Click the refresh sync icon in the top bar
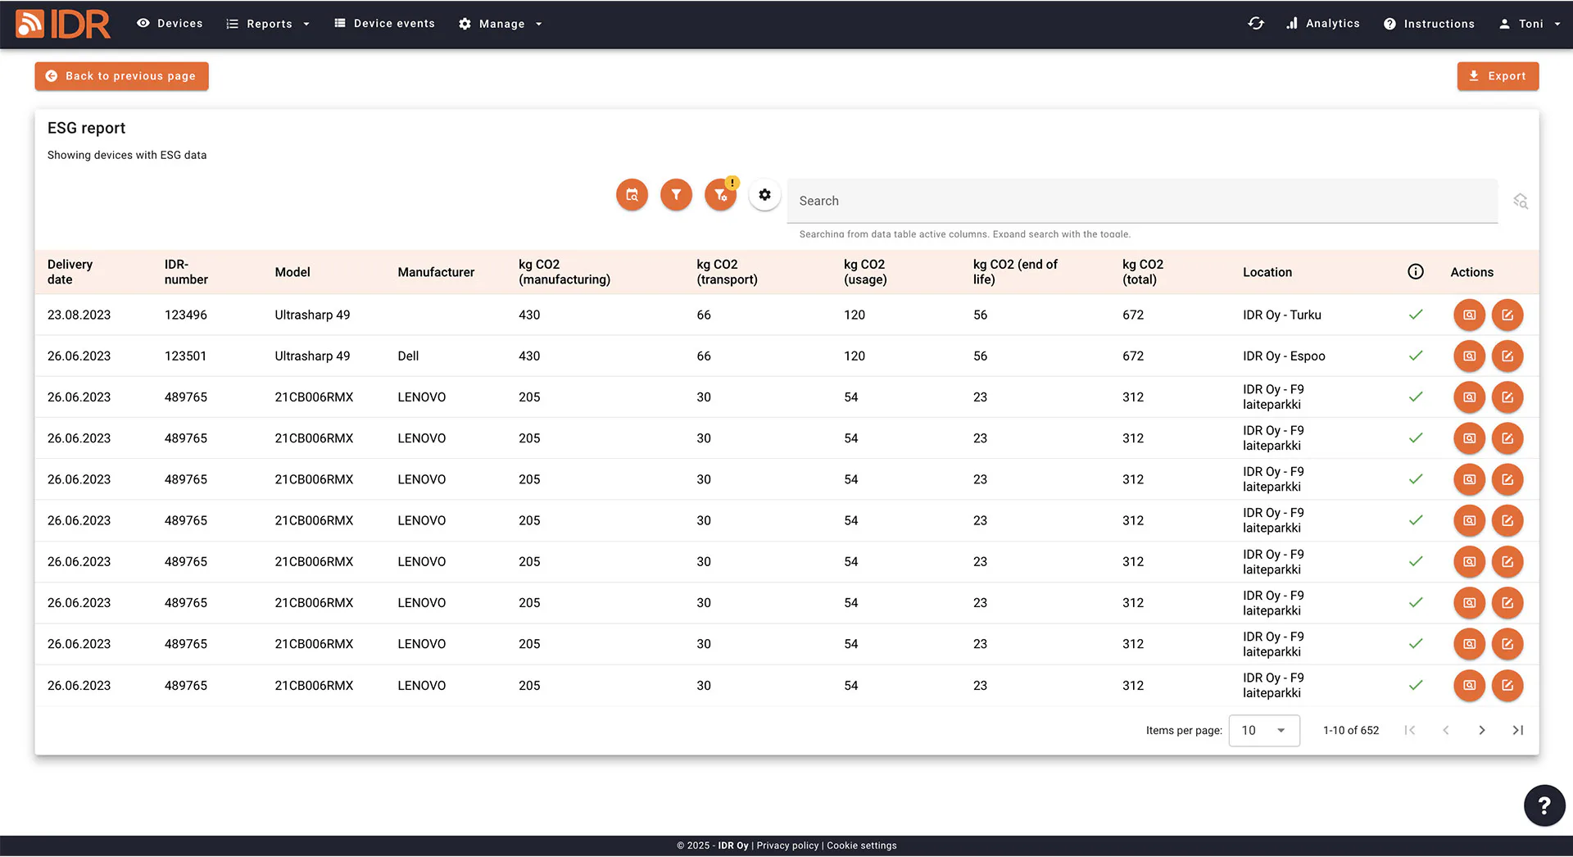Viewport: 1573px width, 857px height. 1256,24
